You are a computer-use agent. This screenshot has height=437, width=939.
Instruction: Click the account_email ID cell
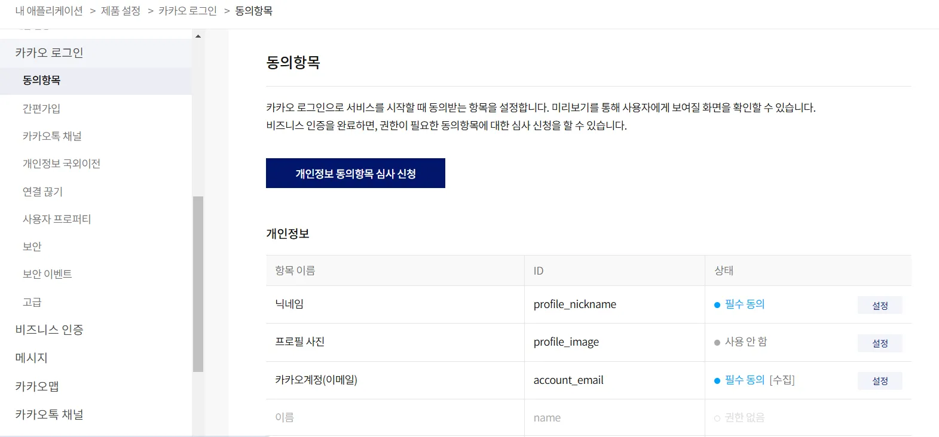click(614, 380)
